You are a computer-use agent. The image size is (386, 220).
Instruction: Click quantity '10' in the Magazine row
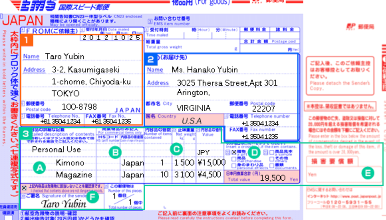pyautogui.click(x=165, y=174)
